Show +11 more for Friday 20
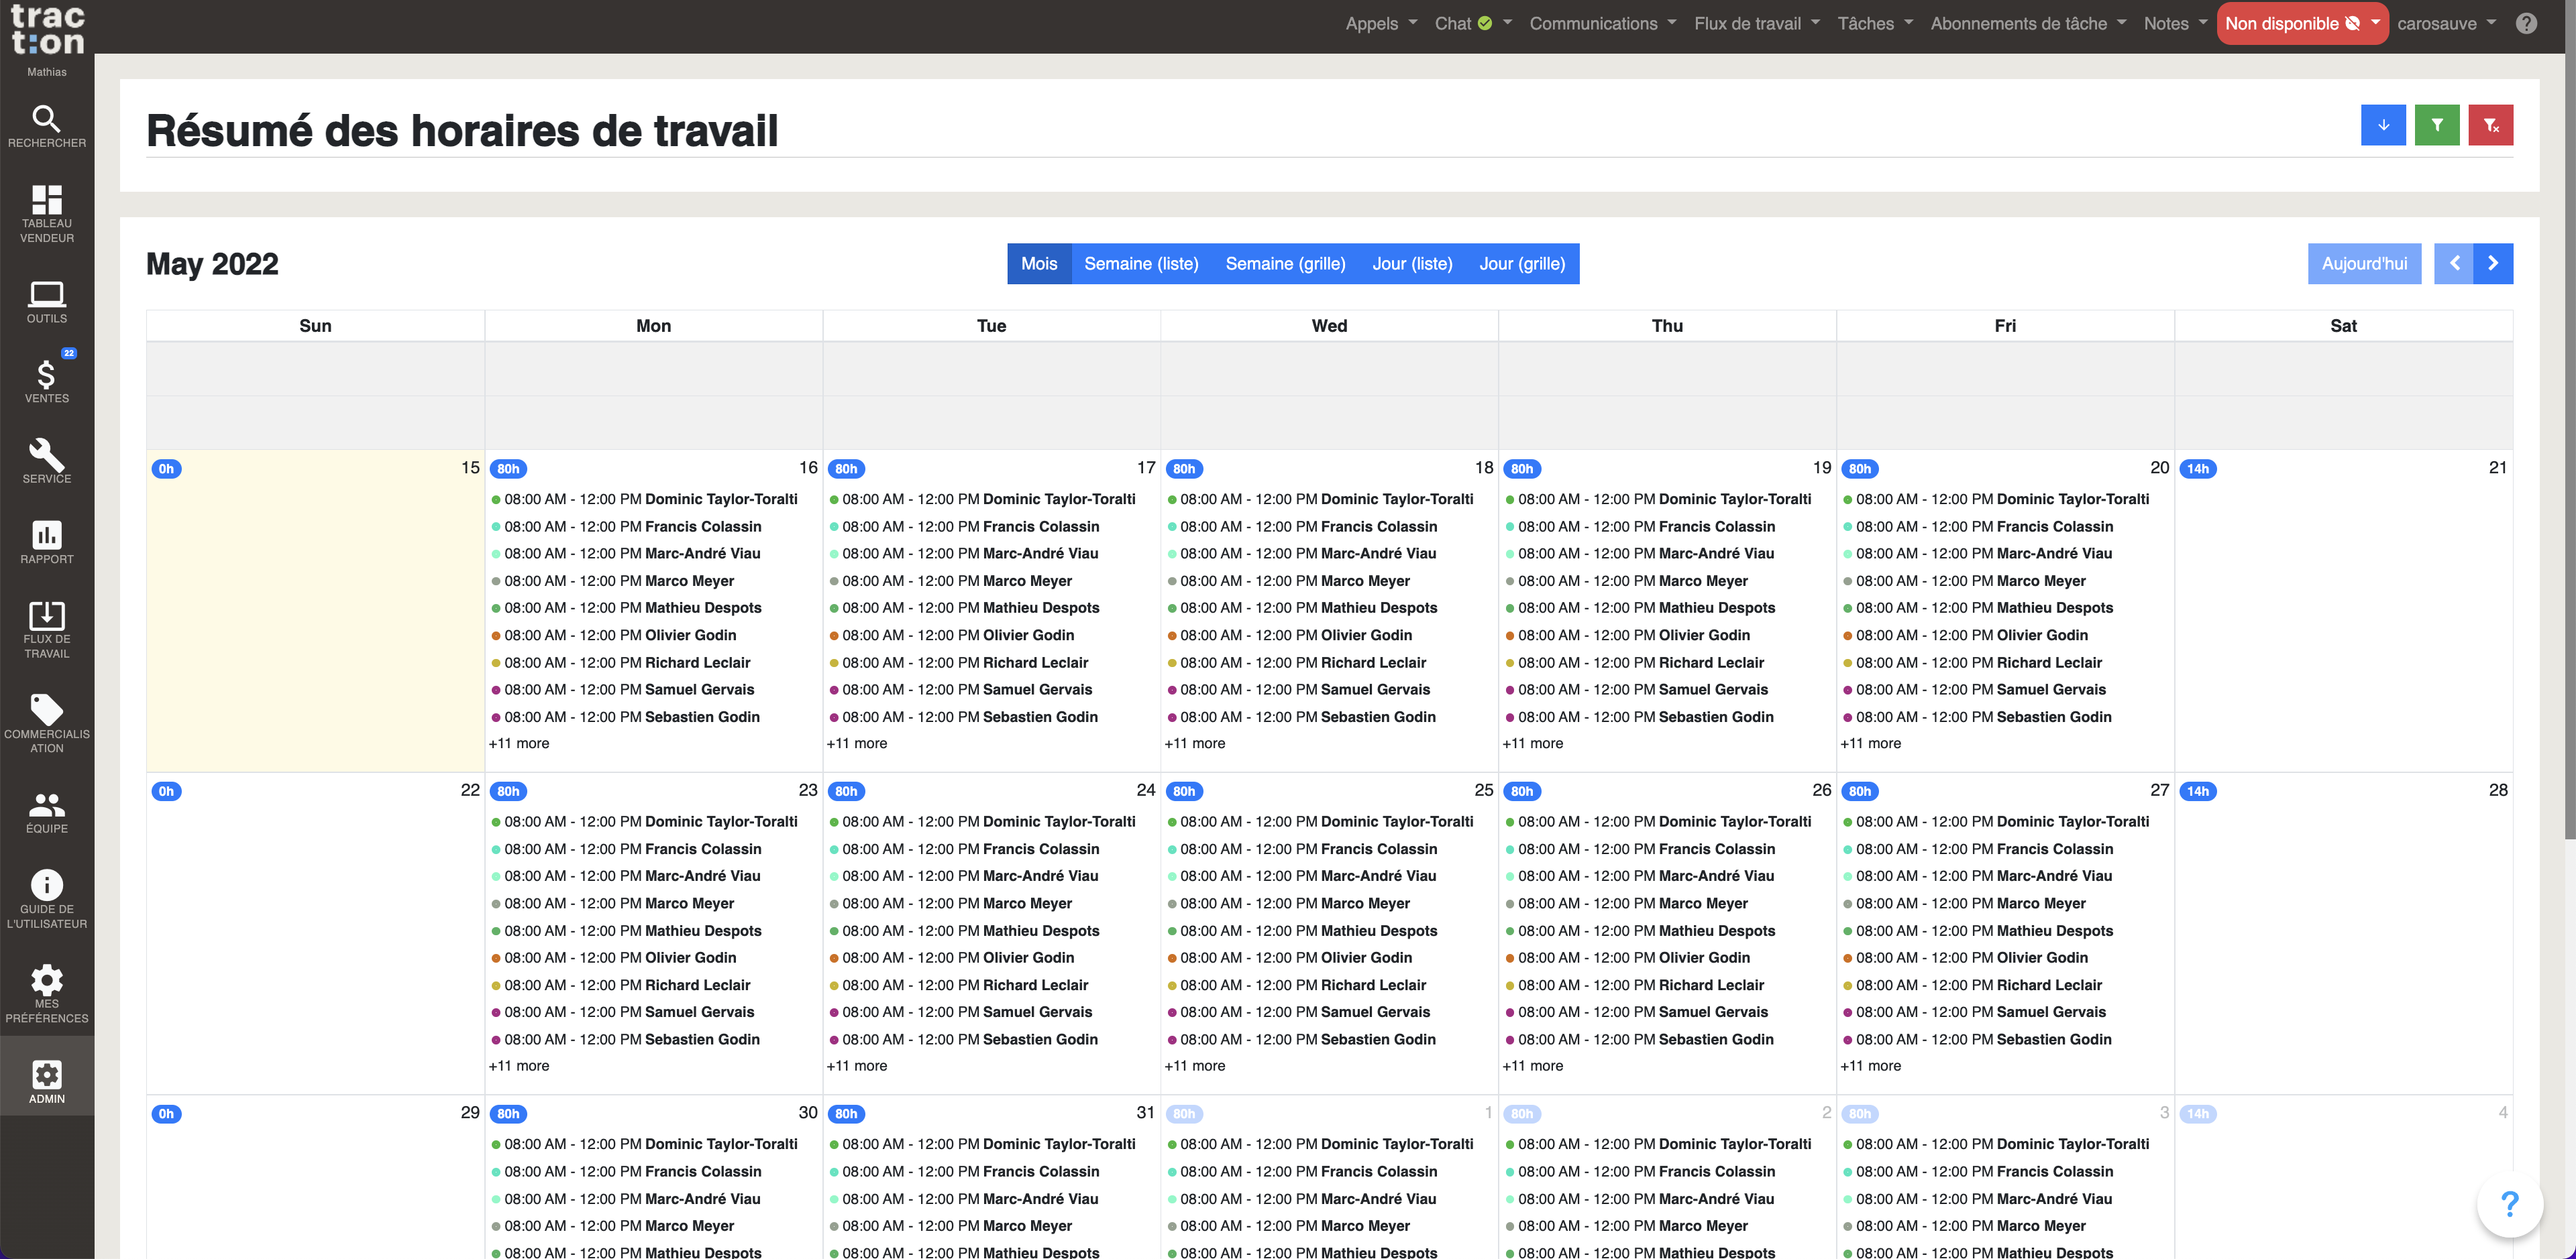Viewport: 2576px width, 1259px height. pyautogui.click(x=1871, y=743)
